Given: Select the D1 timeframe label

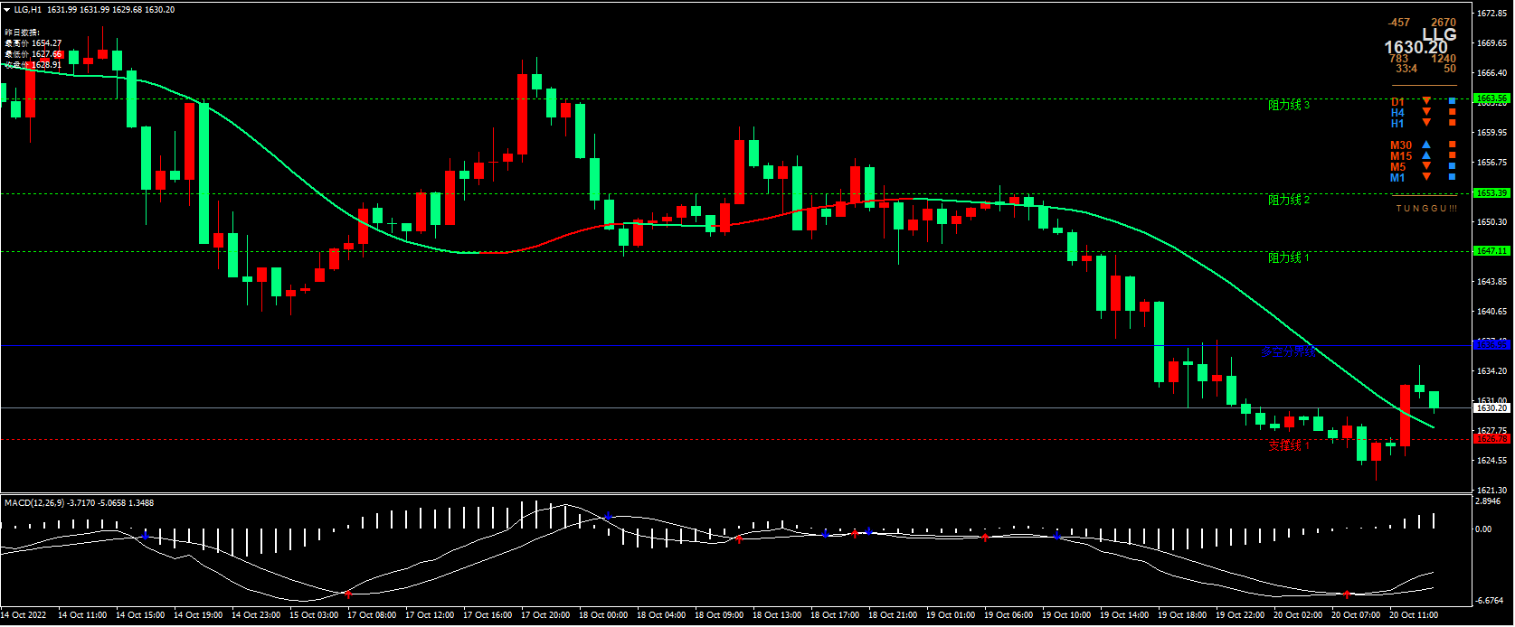Looking at the screenshot, I should pyautogui.click(x=1397, y=102).
